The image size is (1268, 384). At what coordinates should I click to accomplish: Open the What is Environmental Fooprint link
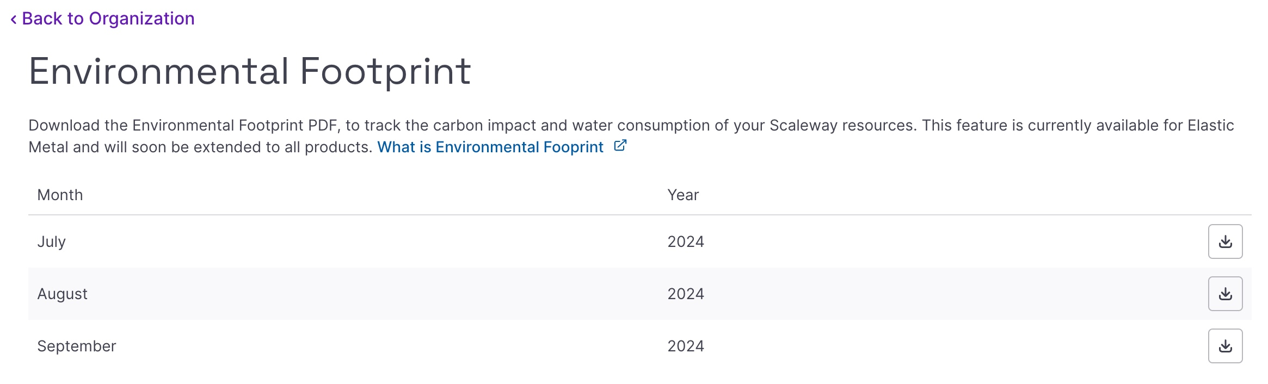coord(490,147)
